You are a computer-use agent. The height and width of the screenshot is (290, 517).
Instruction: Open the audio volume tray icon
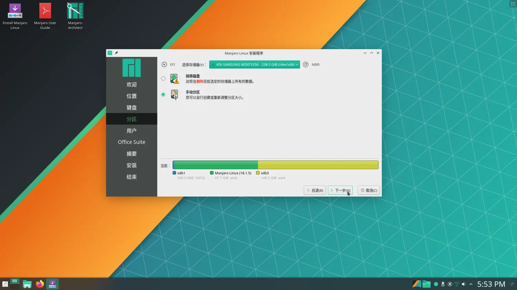(464, 284)
